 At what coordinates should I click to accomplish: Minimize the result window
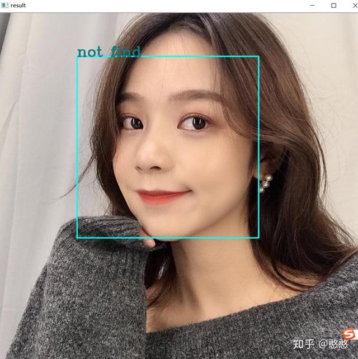313,5
